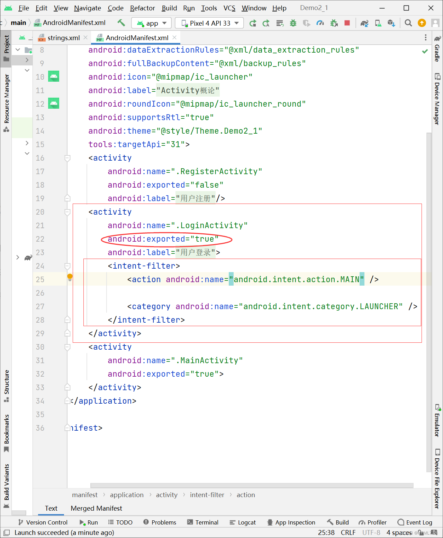
Task: Open the app run configuration dropdown
Action: [152, 23]
